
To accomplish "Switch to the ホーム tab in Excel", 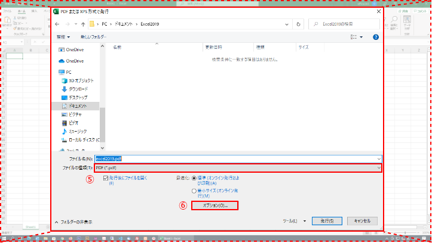I will [22, 11].
